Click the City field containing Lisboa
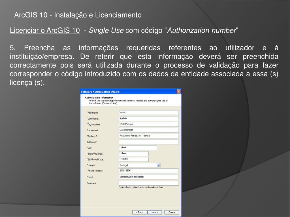This screenshot has height=217, width=290. (138, 147)
